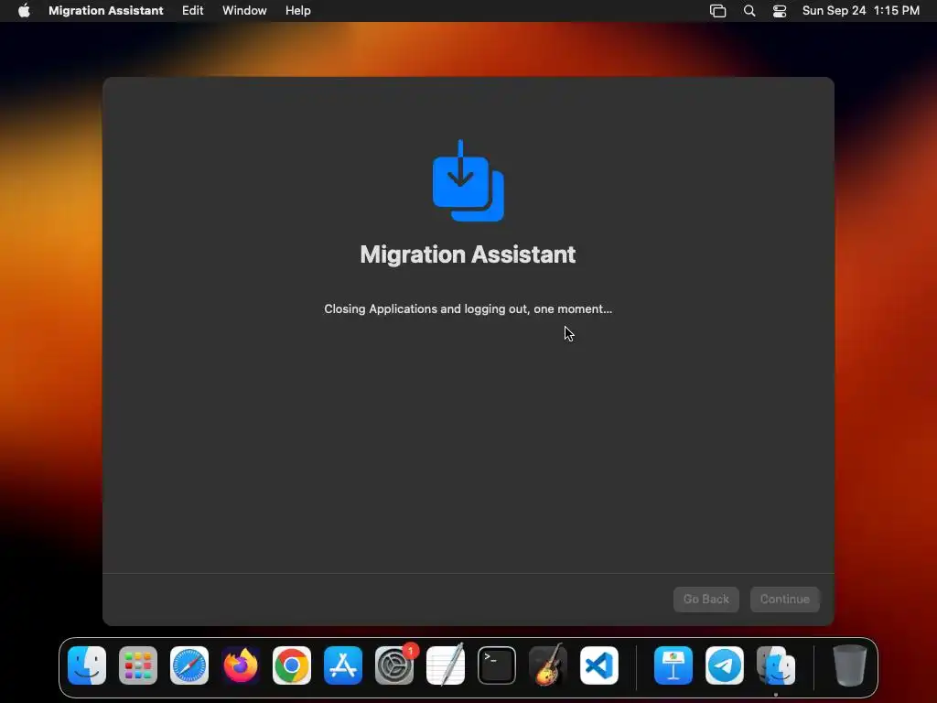Open TextEdit from the Dock

point(446,665)
